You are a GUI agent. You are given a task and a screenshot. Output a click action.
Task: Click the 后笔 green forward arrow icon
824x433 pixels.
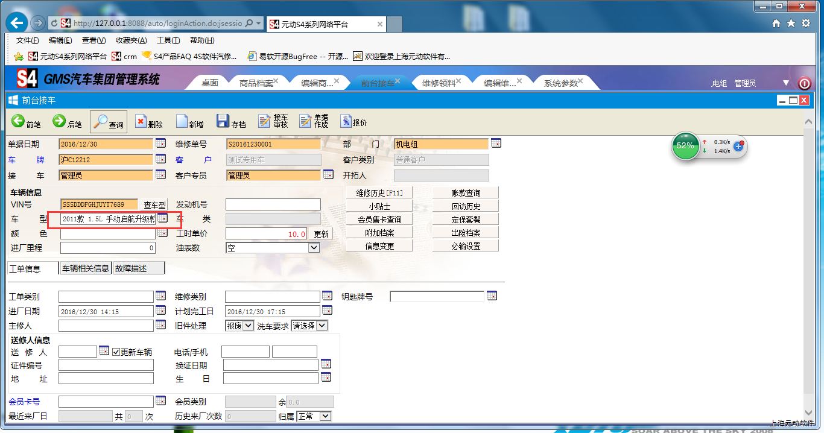click(59, 122)
